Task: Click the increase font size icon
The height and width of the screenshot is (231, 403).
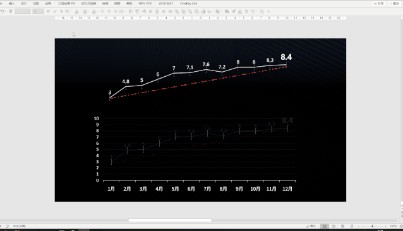Action: pos(48,11)
